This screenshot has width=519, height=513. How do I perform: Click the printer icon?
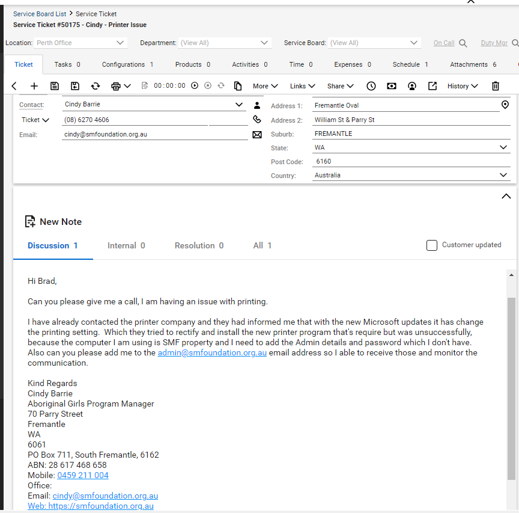coord(116,86)
